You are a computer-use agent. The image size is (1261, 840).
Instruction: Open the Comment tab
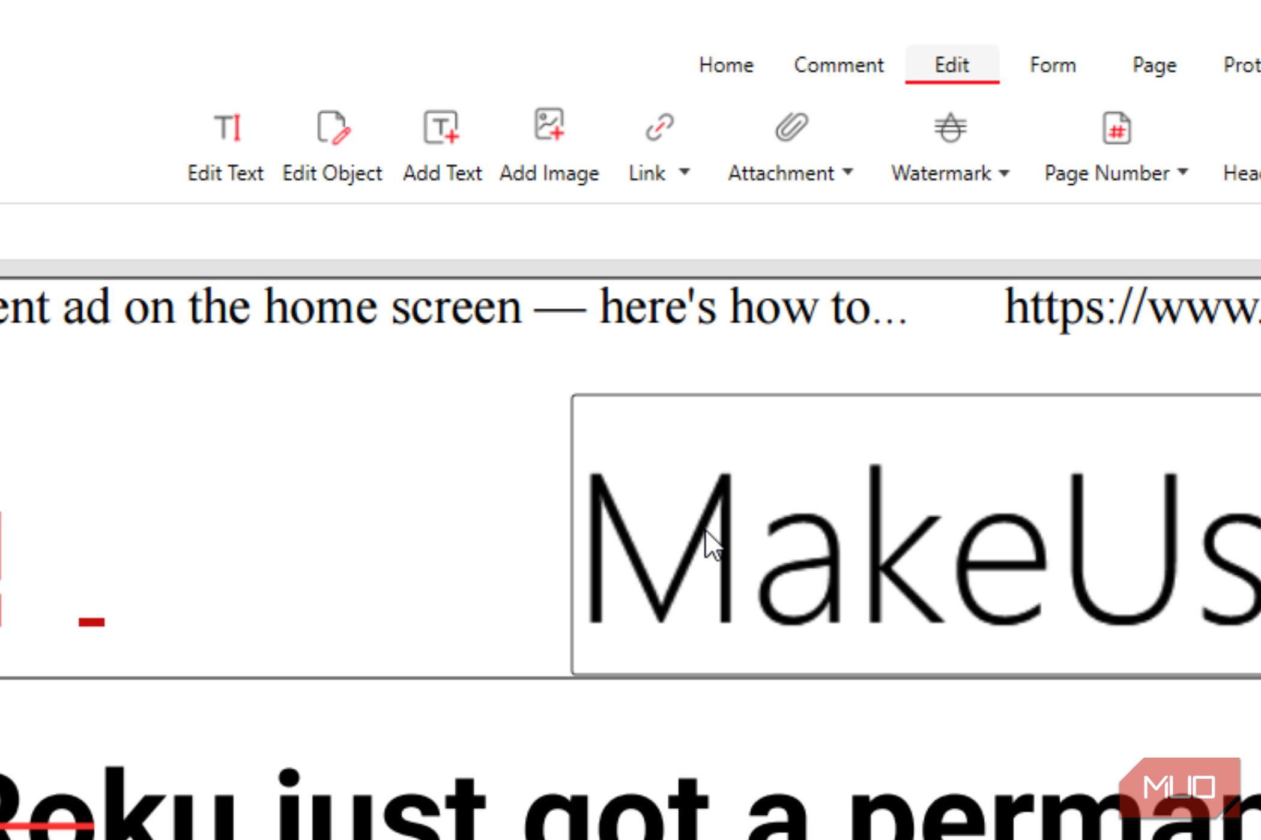click(839, 65)
